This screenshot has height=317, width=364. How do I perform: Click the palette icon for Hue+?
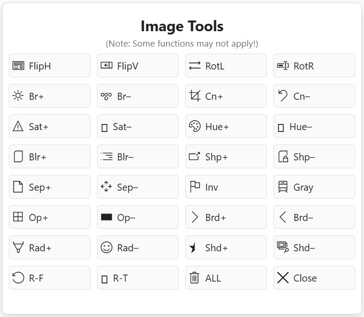point(195,126)
